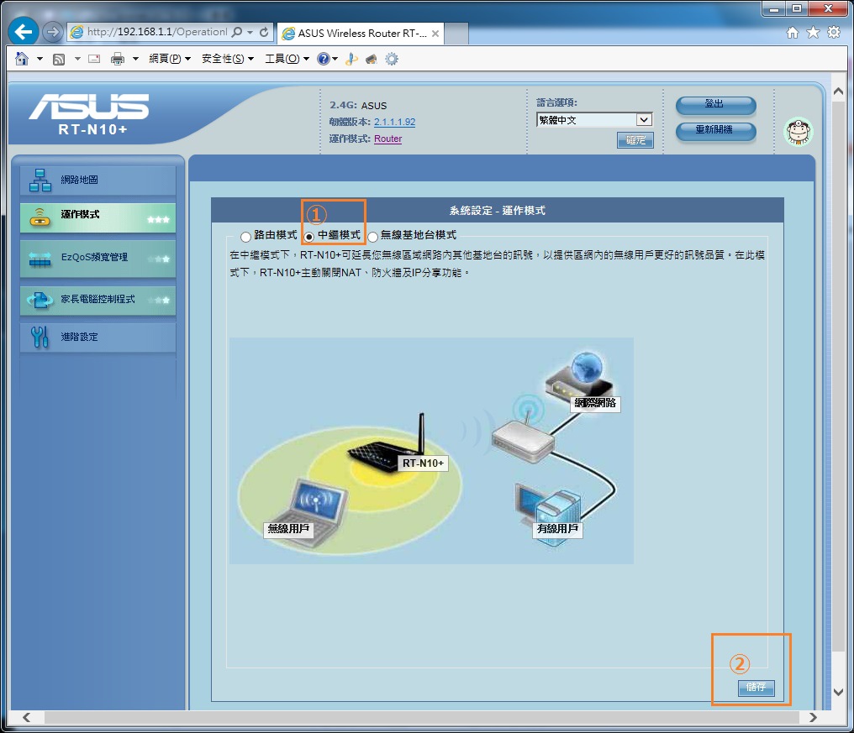The image size is (854, 733).
Task: Click the horizontal scrollbar left arrow
Action: pos(26,717)
